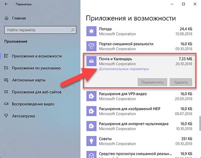Click the search magnifier icon
Viewport: 201px width, 158px height.
click(73, 30)
